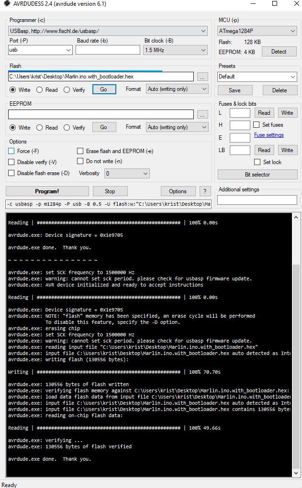Click the LB lock bits input field
Screen dimensions: 302x488
point(240,150)
